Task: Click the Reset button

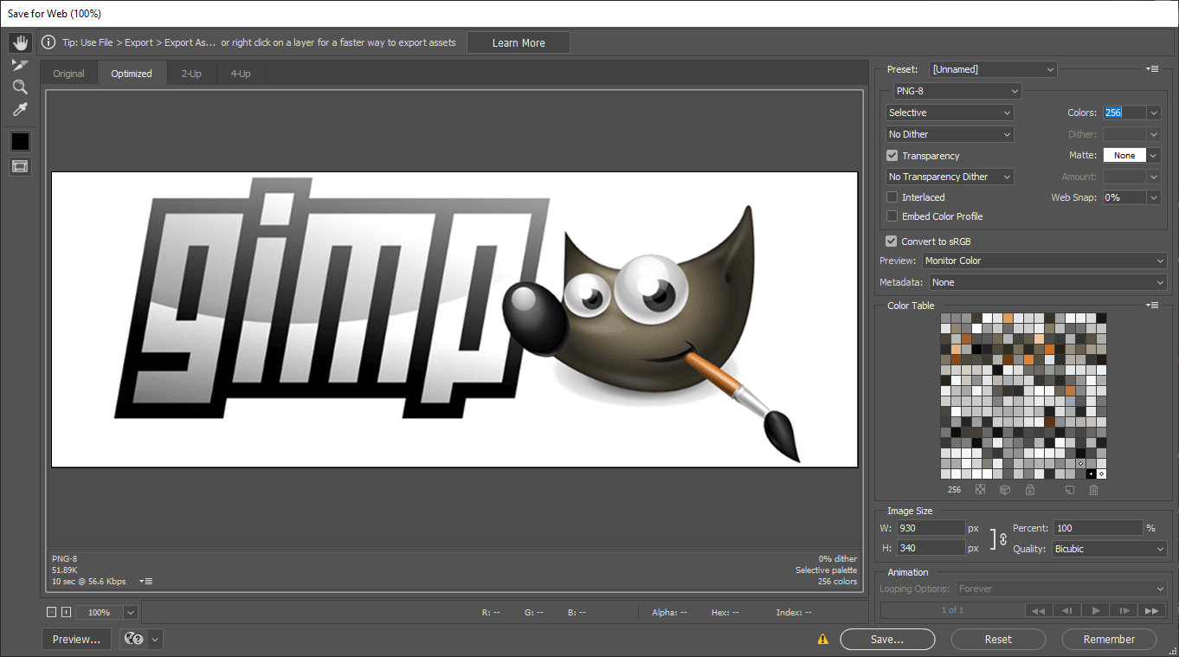Action: point(998,640)
